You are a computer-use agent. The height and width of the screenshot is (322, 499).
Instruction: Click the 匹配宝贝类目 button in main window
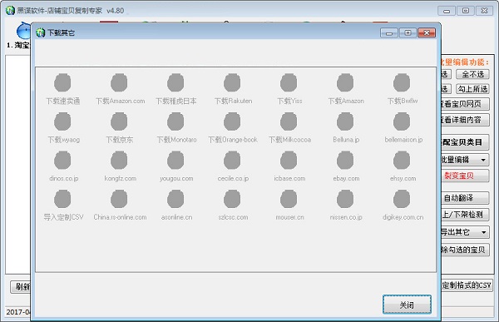pos(465,142)
